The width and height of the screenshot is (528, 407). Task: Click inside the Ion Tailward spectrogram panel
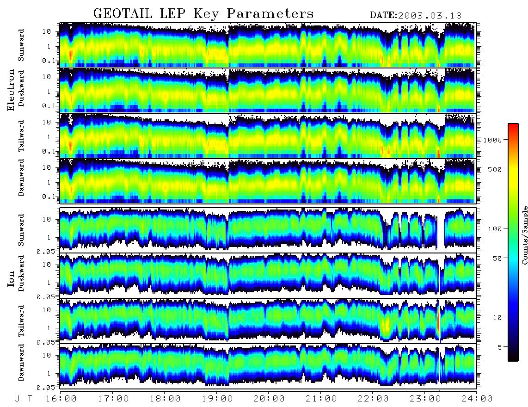[x=268, y=321]
